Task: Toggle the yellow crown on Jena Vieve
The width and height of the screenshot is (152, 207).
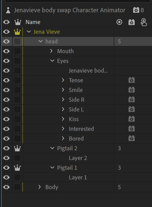Action: point(17,32)
